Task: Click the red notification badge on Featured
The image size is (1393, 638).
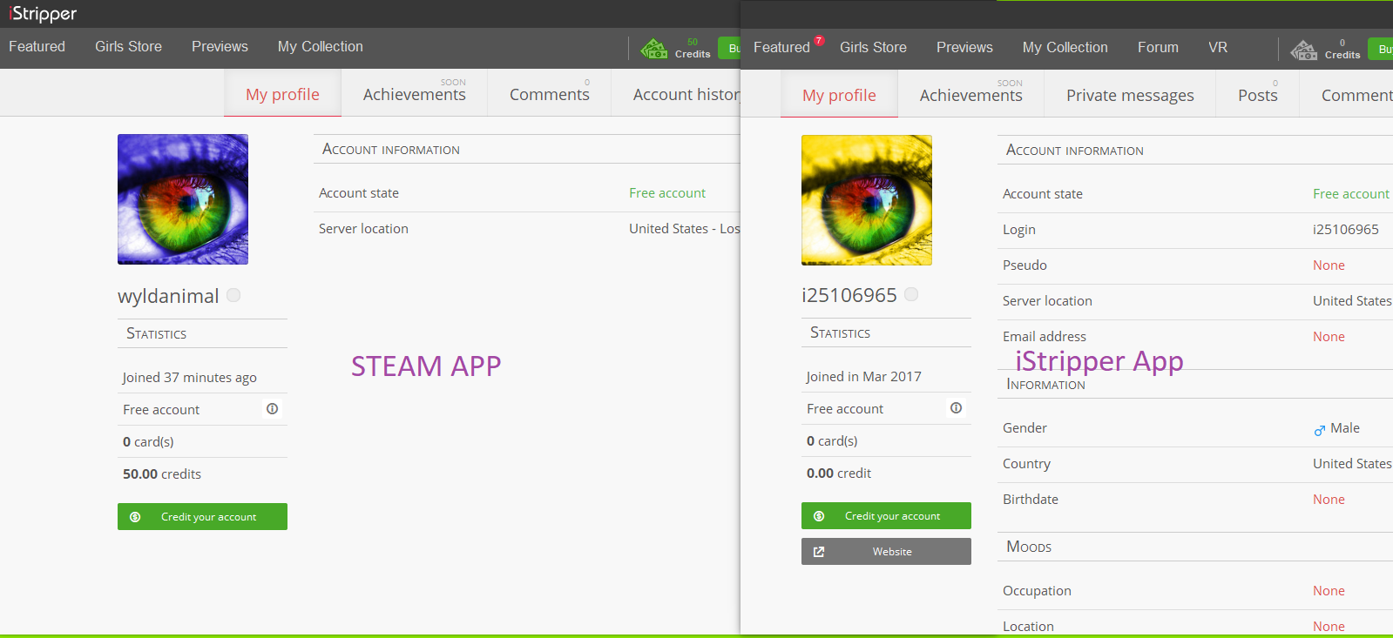Action: 819,40
